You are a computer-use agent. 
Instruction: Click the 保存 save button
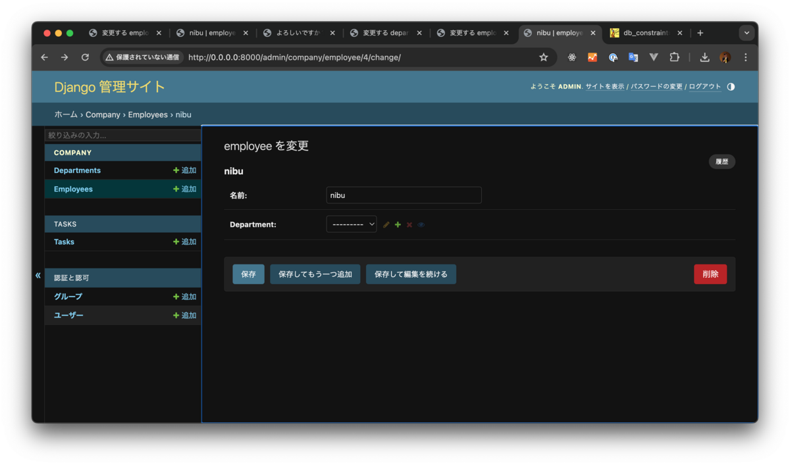tap(248, 274)
